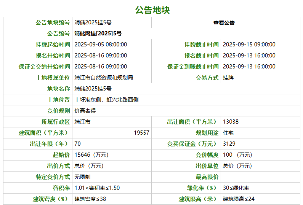The image size is (303, 205).
Task: Click the 报名开始时间 value cell
Action: coord(112,56)
